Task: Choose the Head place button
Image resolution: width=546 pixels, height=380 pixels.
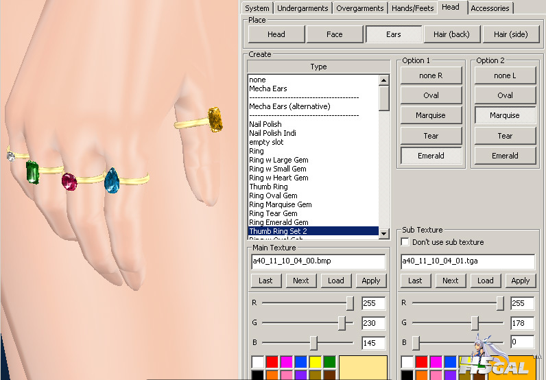Action: click(x=276, y=34)
